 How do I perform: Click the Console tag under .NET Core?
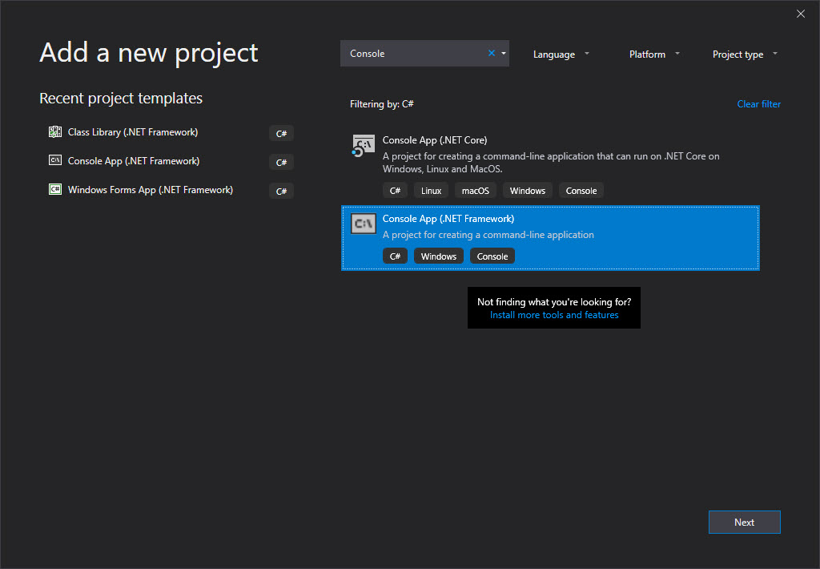pos(581,191)
